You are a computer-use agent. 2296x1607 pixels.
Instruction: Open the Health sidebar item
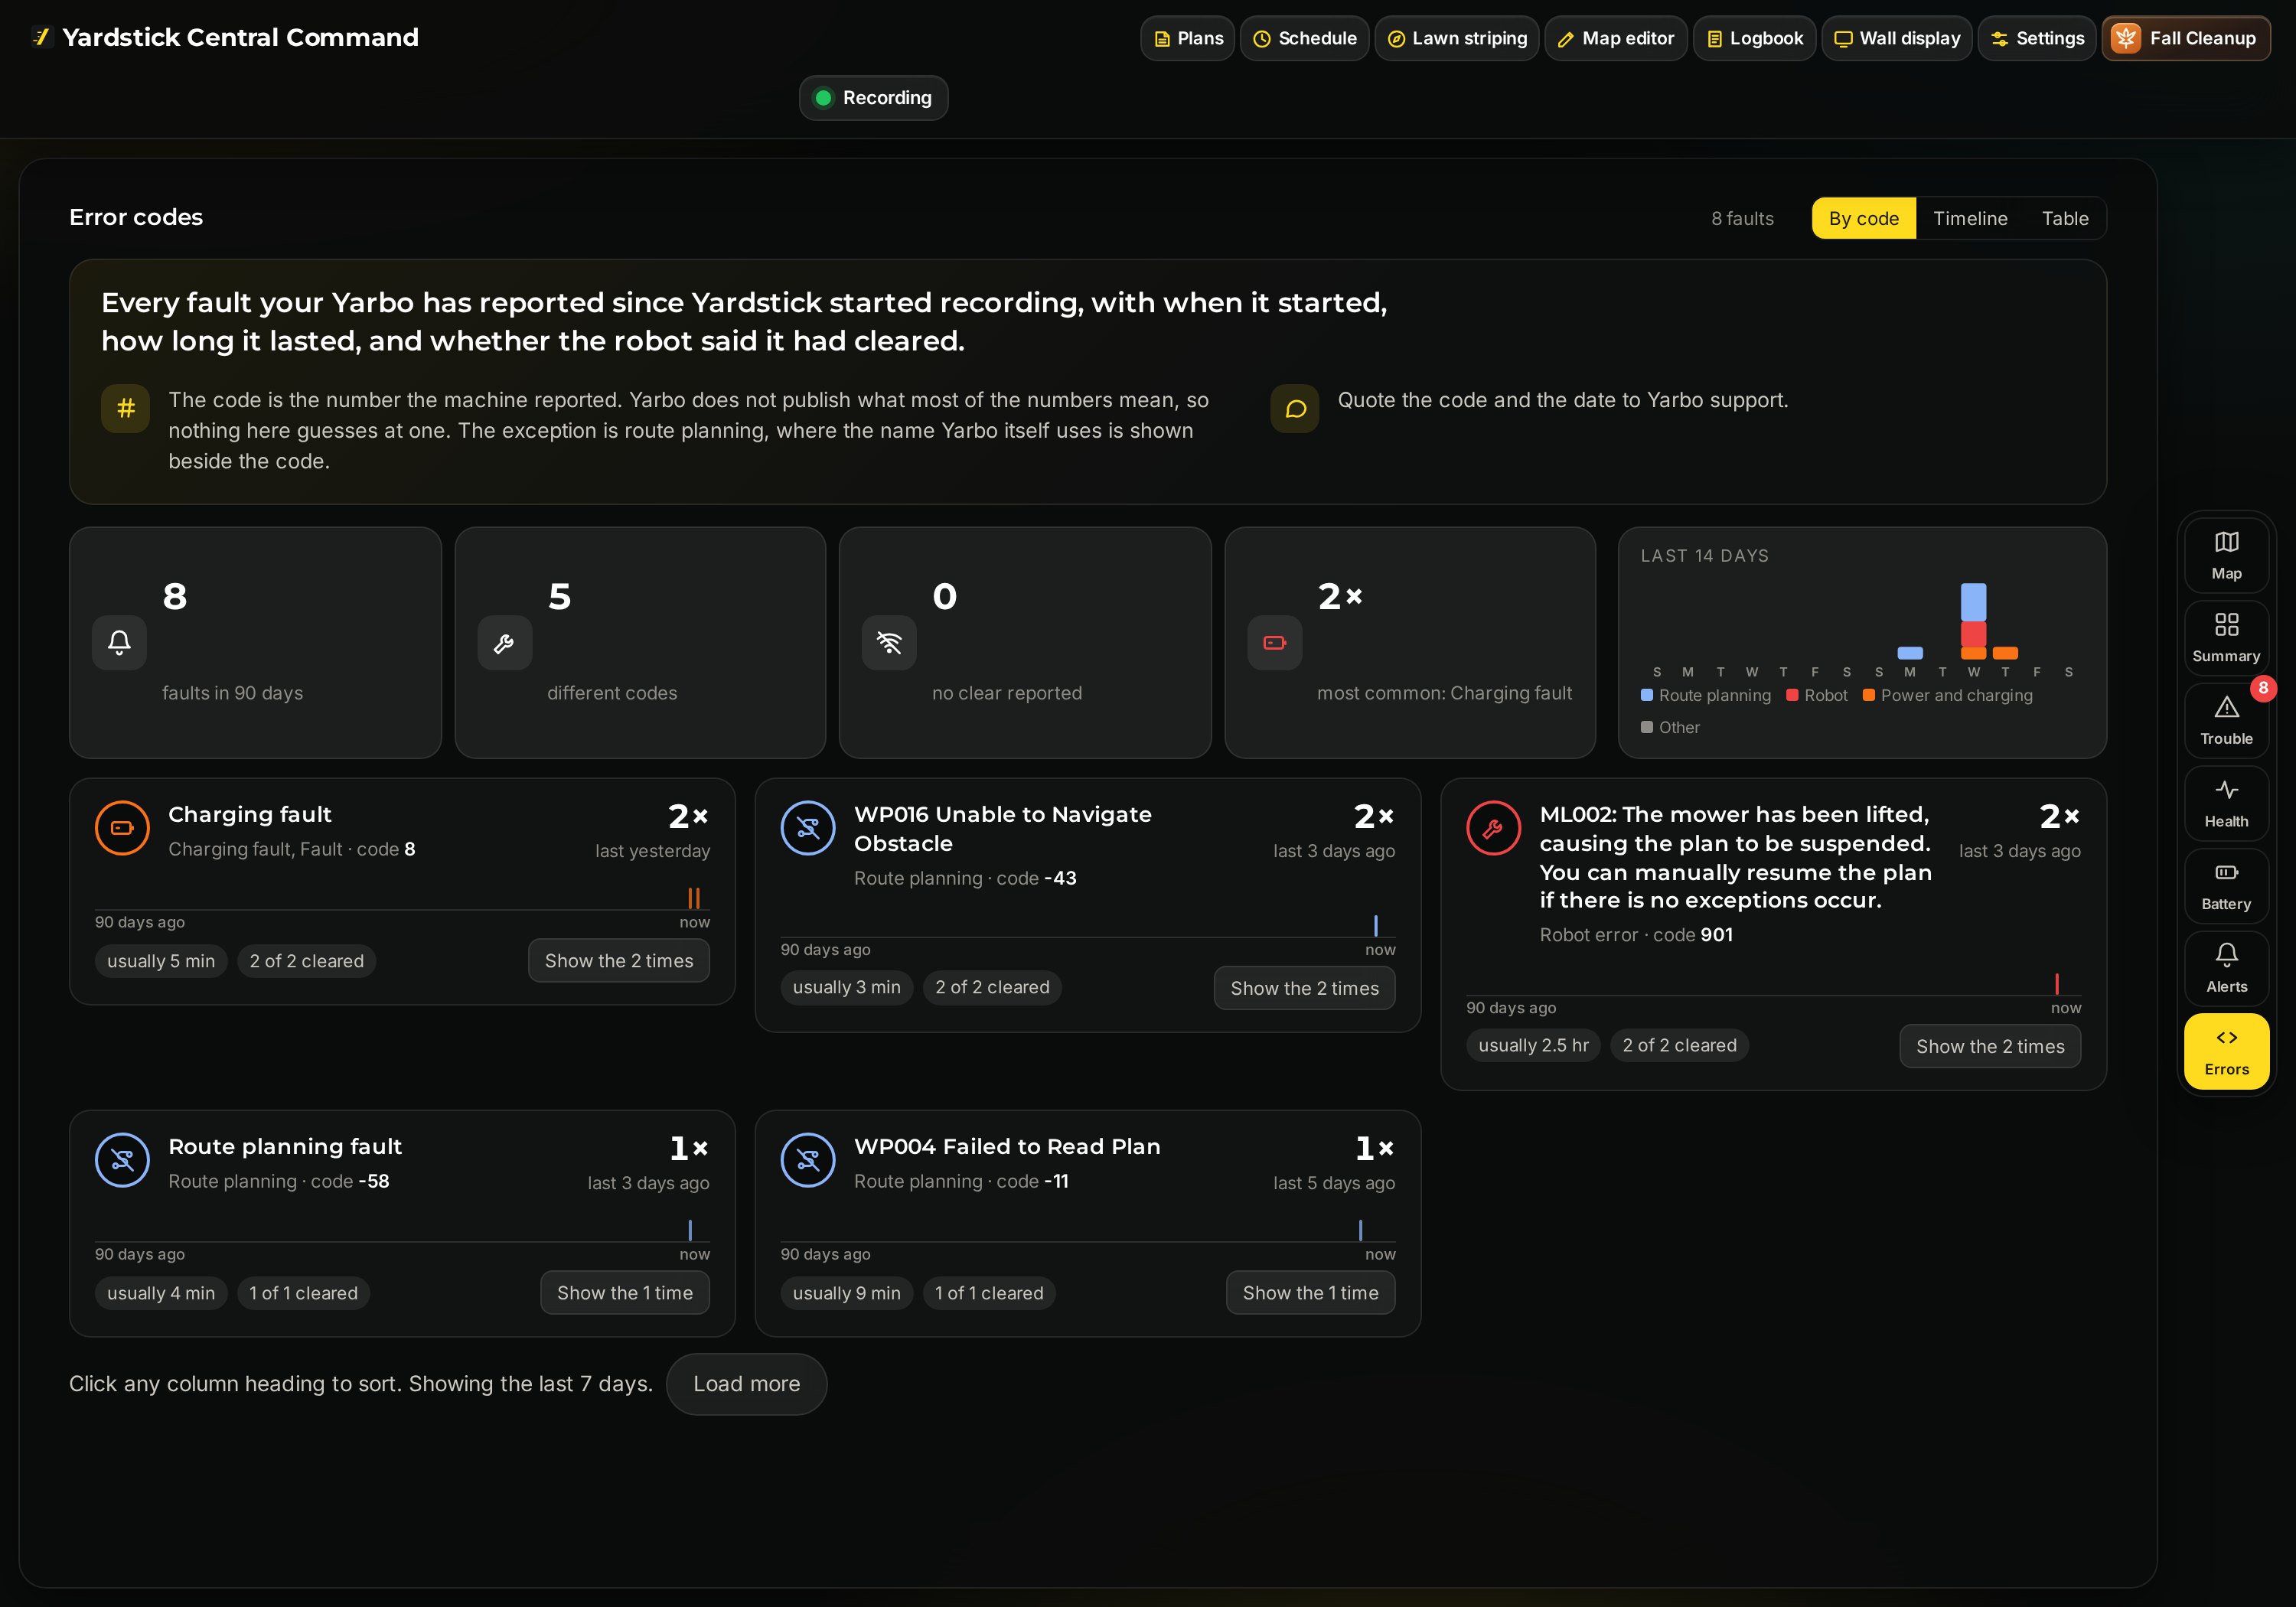point(2226,803)
